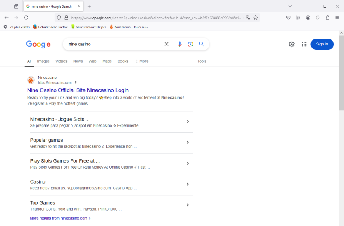344x226 pixels.
Task: Click More results from ninecasino.com
Action: pyautogui.click(x=60, y=218)
